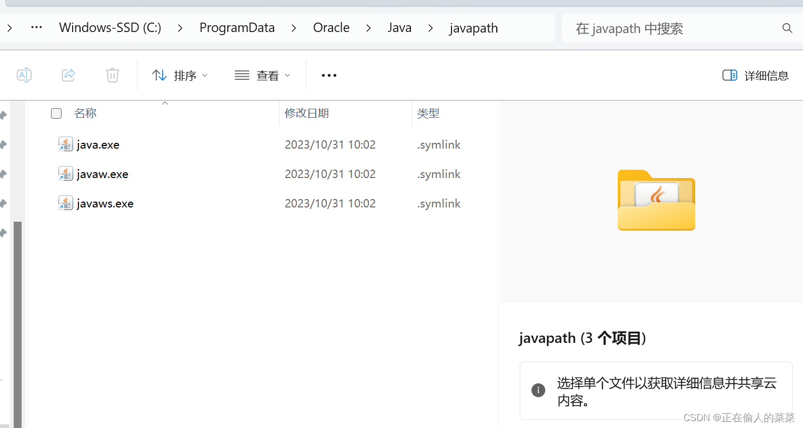Select the javaws.exe file name

pos(105,204)
